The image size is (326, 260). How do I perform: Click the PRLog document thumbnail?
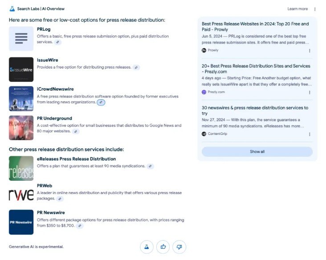21,39
